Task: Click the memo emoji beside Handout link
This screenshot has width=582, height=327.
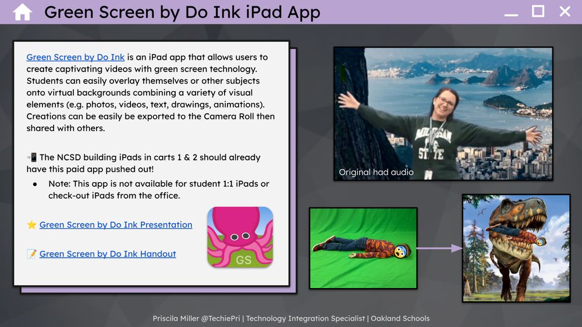Action: [31, 254]
